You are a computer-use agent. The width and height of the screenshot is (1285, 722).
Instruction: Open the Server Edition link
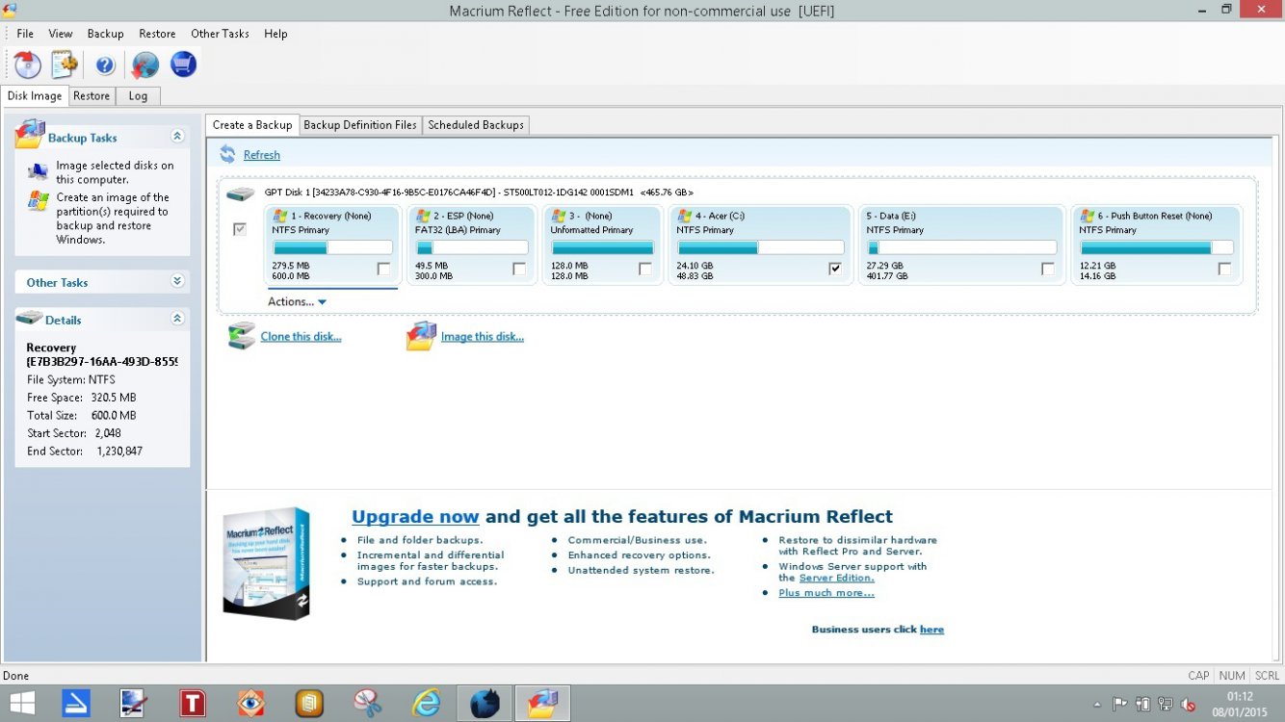[x=837, y=578]
